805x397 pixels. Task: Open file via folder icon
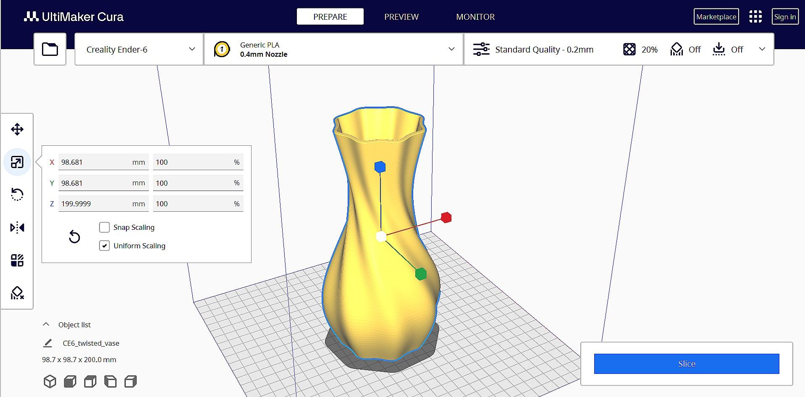pos(50,49)
